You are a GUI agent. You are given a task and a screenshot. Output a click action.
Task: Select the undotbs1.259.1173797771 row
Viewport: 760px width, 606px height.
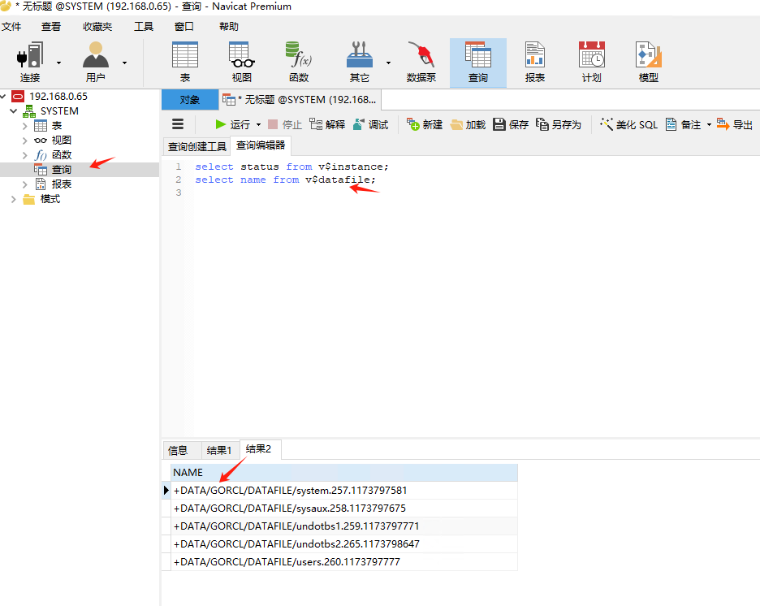pyautogui.click(x=344, y=526)
